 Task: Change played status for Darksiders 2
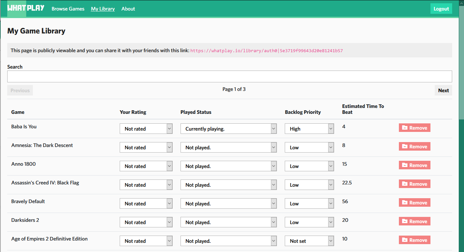pyautogui.click(x=229, y=222)
